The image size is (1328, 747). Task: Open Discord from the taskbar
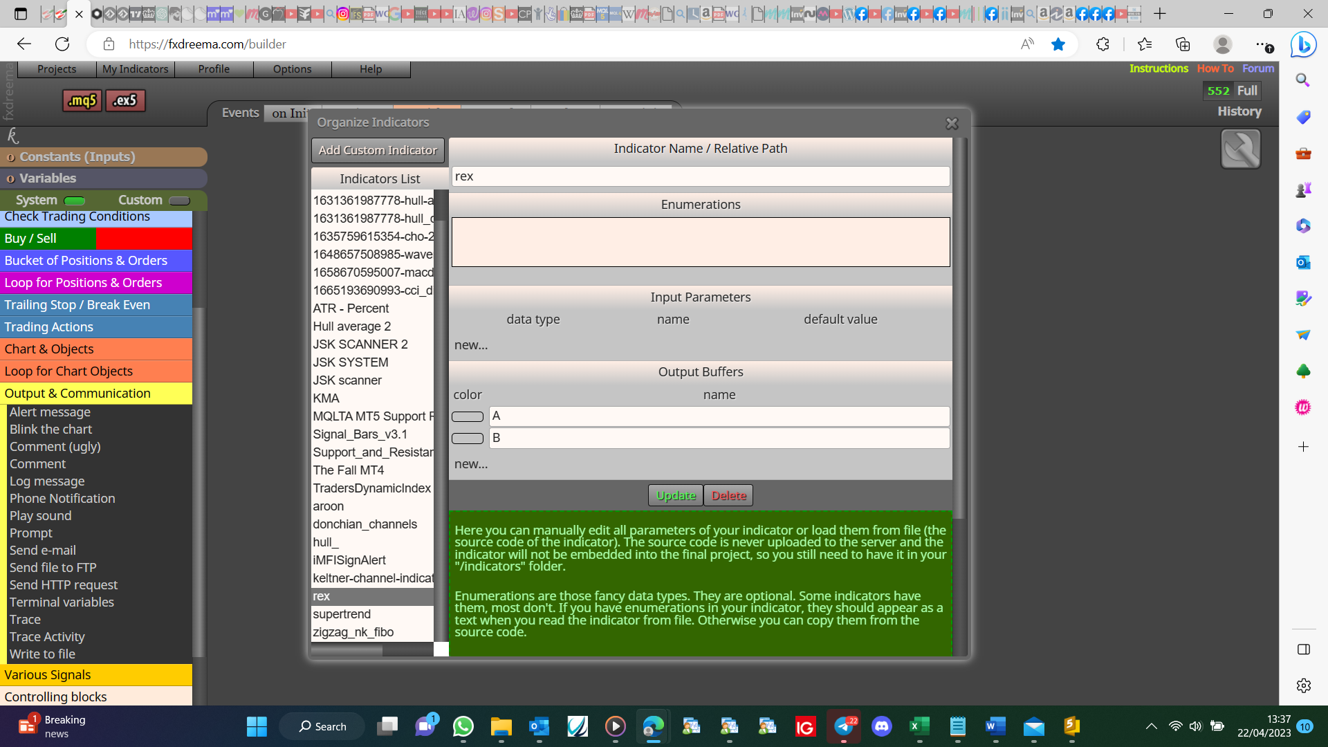[881, 726]
